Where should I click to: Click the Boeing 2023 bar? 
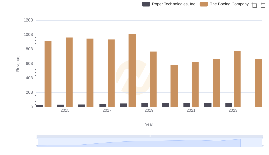237,79
